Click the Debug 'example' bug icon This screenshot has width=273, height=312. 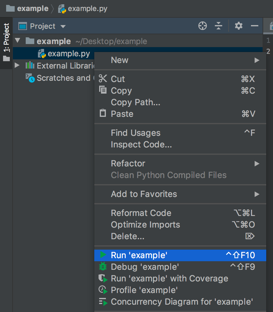(103, 267)
